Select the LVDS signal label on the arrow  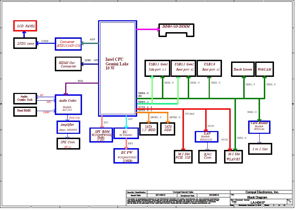tap(45, 41)
